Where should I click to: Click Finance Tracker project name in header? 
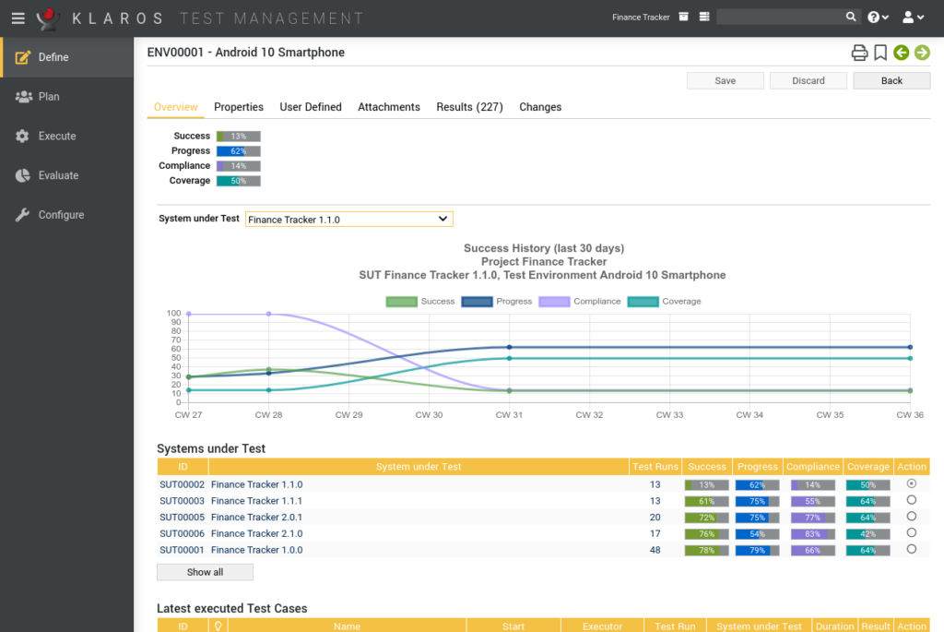pos(641,18)
